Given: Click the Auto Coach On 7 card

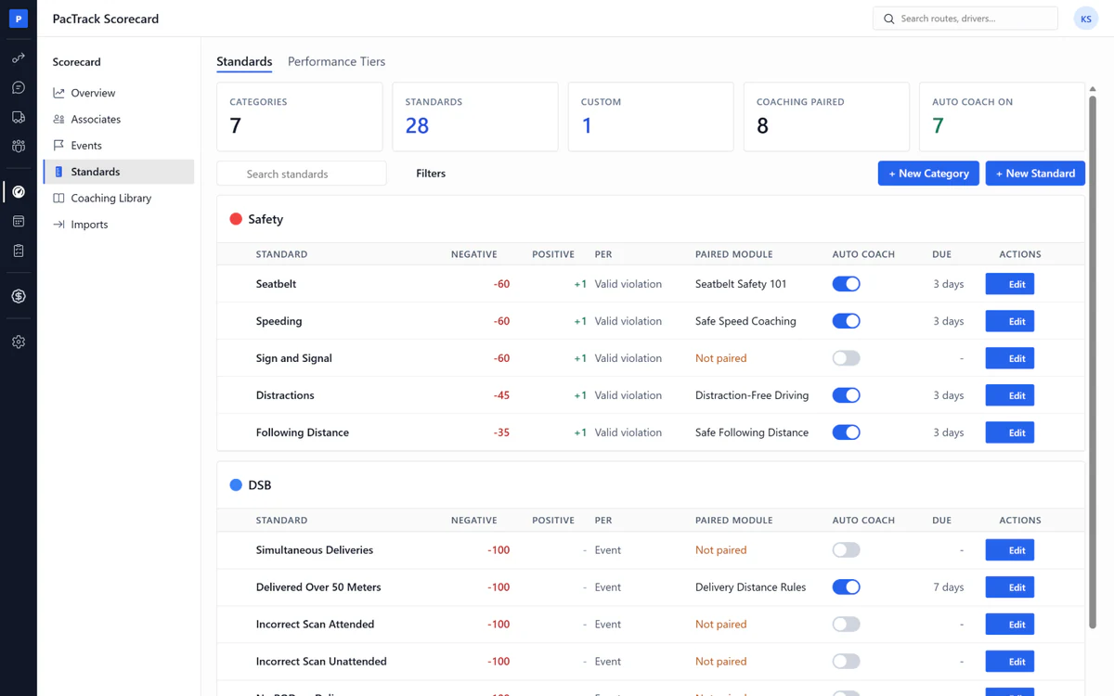Looking at the screenshot, I should 1002,117.
